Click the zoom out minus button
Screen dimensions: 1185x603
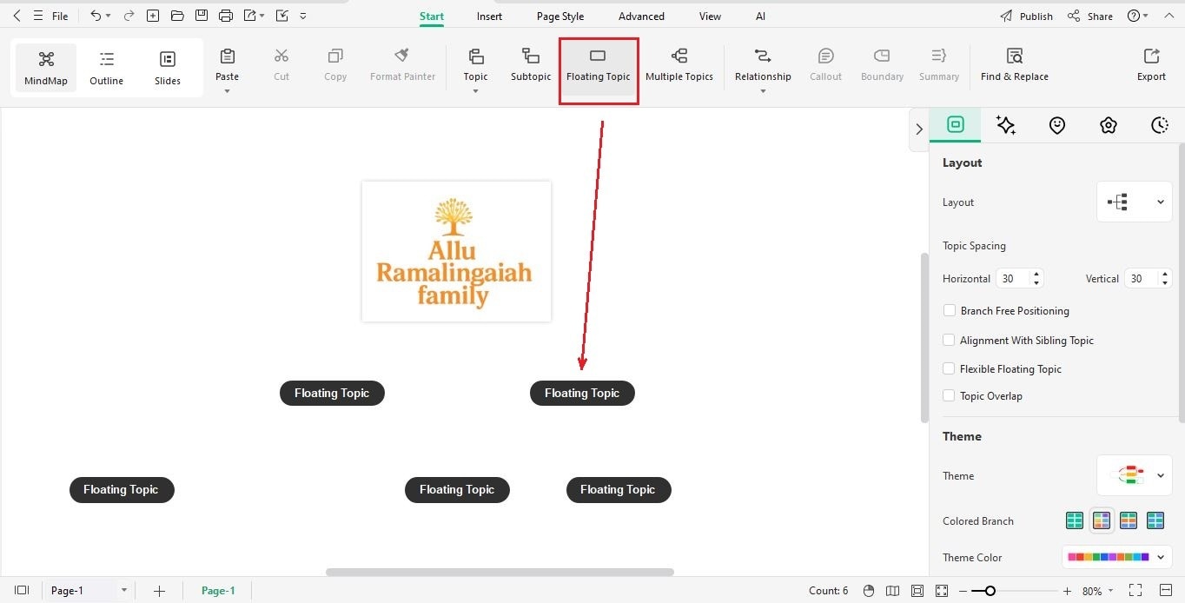pos(965,591)
